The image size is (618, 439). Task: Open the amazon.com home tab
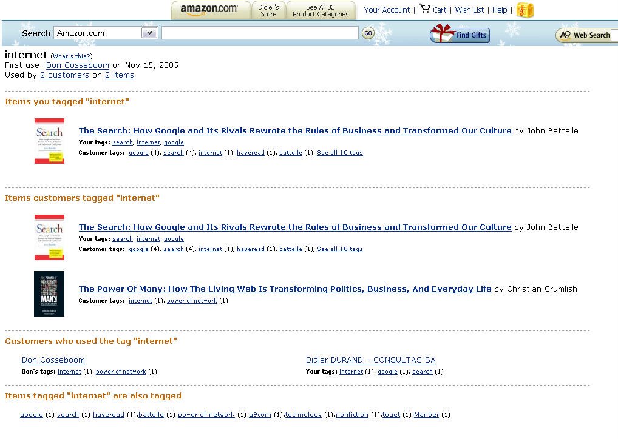[x=211, y=10]
